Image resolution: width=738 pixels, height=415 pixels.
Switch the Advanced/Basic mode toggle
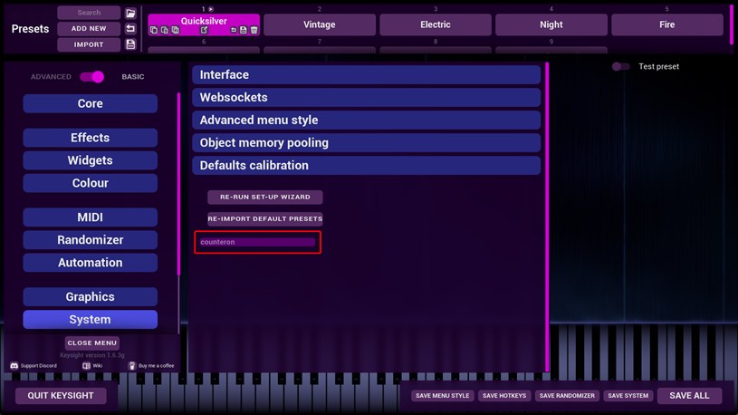click(91, 77)
